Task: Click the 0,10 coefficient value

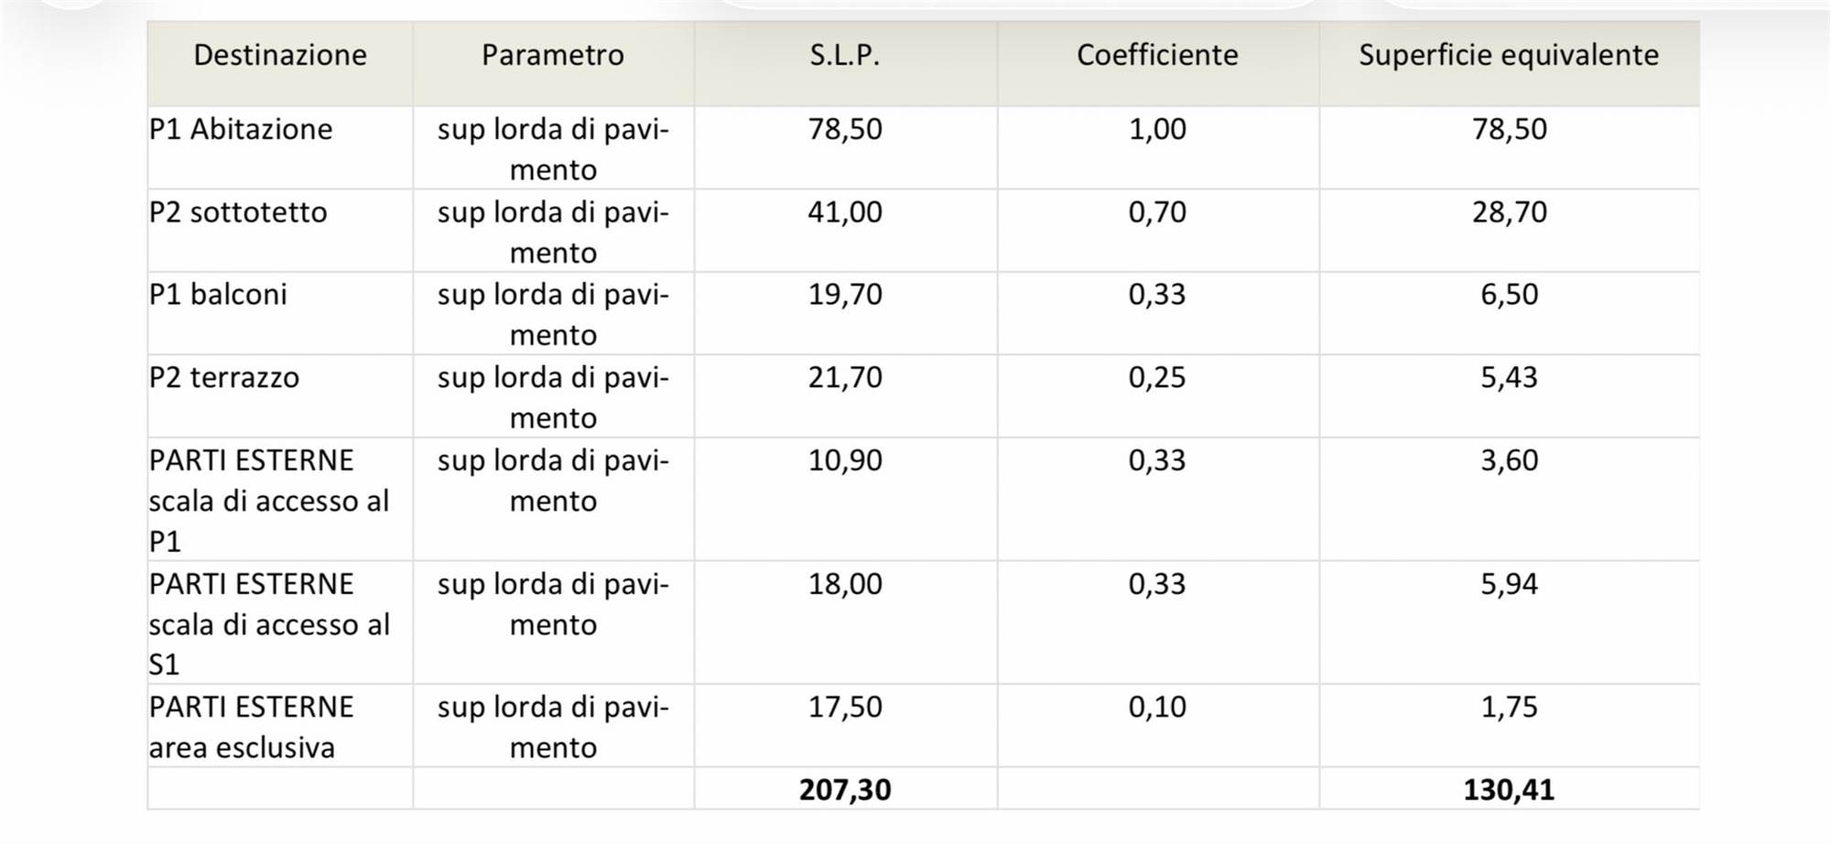Action: [x=1157, y=707]
